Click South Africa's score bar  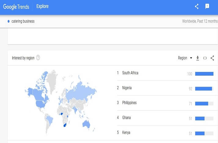(204, 73)
